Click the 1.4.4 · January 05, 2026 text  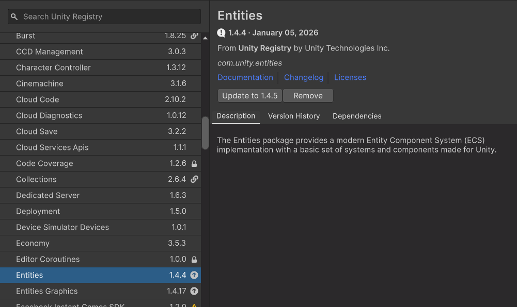pyautogui.click(x=273, y=33)
